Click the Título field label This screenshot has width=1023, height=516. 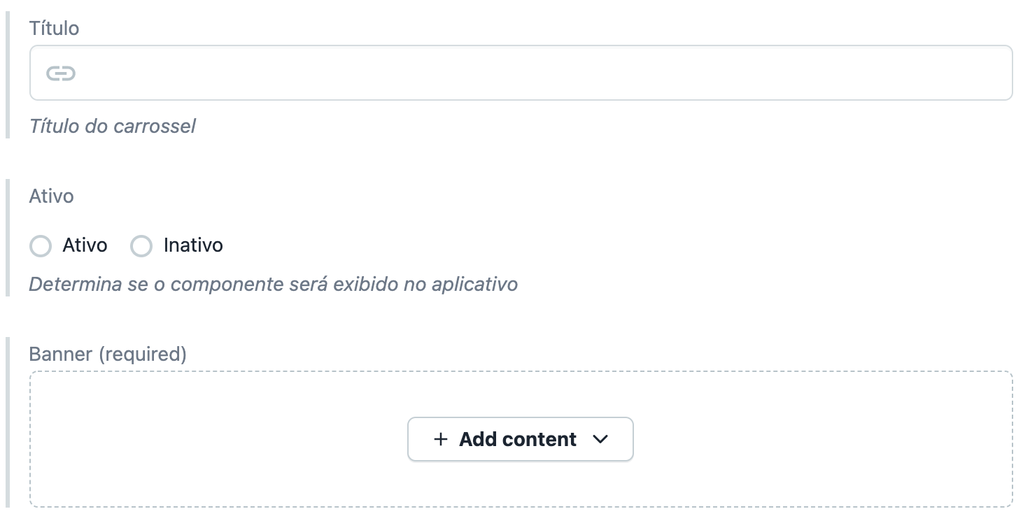pyautogui.click(x=54, y=29)
